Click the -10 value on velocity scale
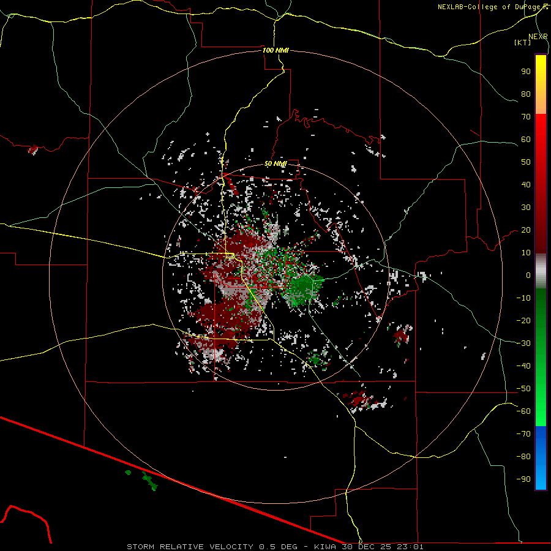The height and width of the screenshot is (551, 551). 523,298
